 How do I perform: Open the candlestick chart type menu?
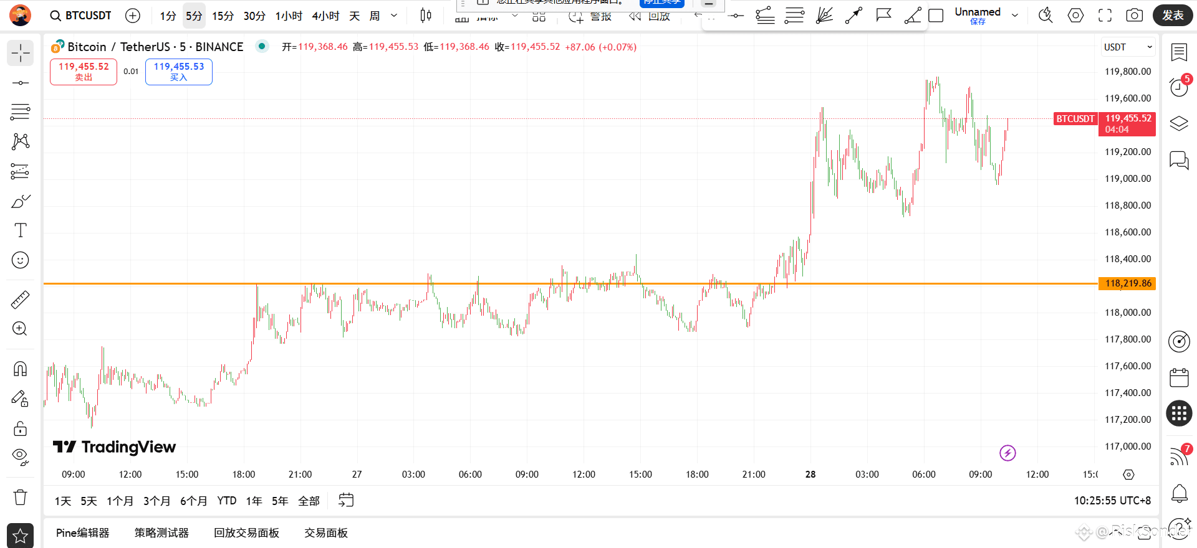[x=426, y=16]
